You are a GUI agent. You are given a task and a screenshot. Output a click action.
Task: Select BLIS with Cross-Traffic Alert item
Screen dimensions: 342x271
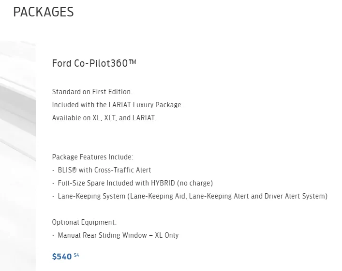[104, 170]
